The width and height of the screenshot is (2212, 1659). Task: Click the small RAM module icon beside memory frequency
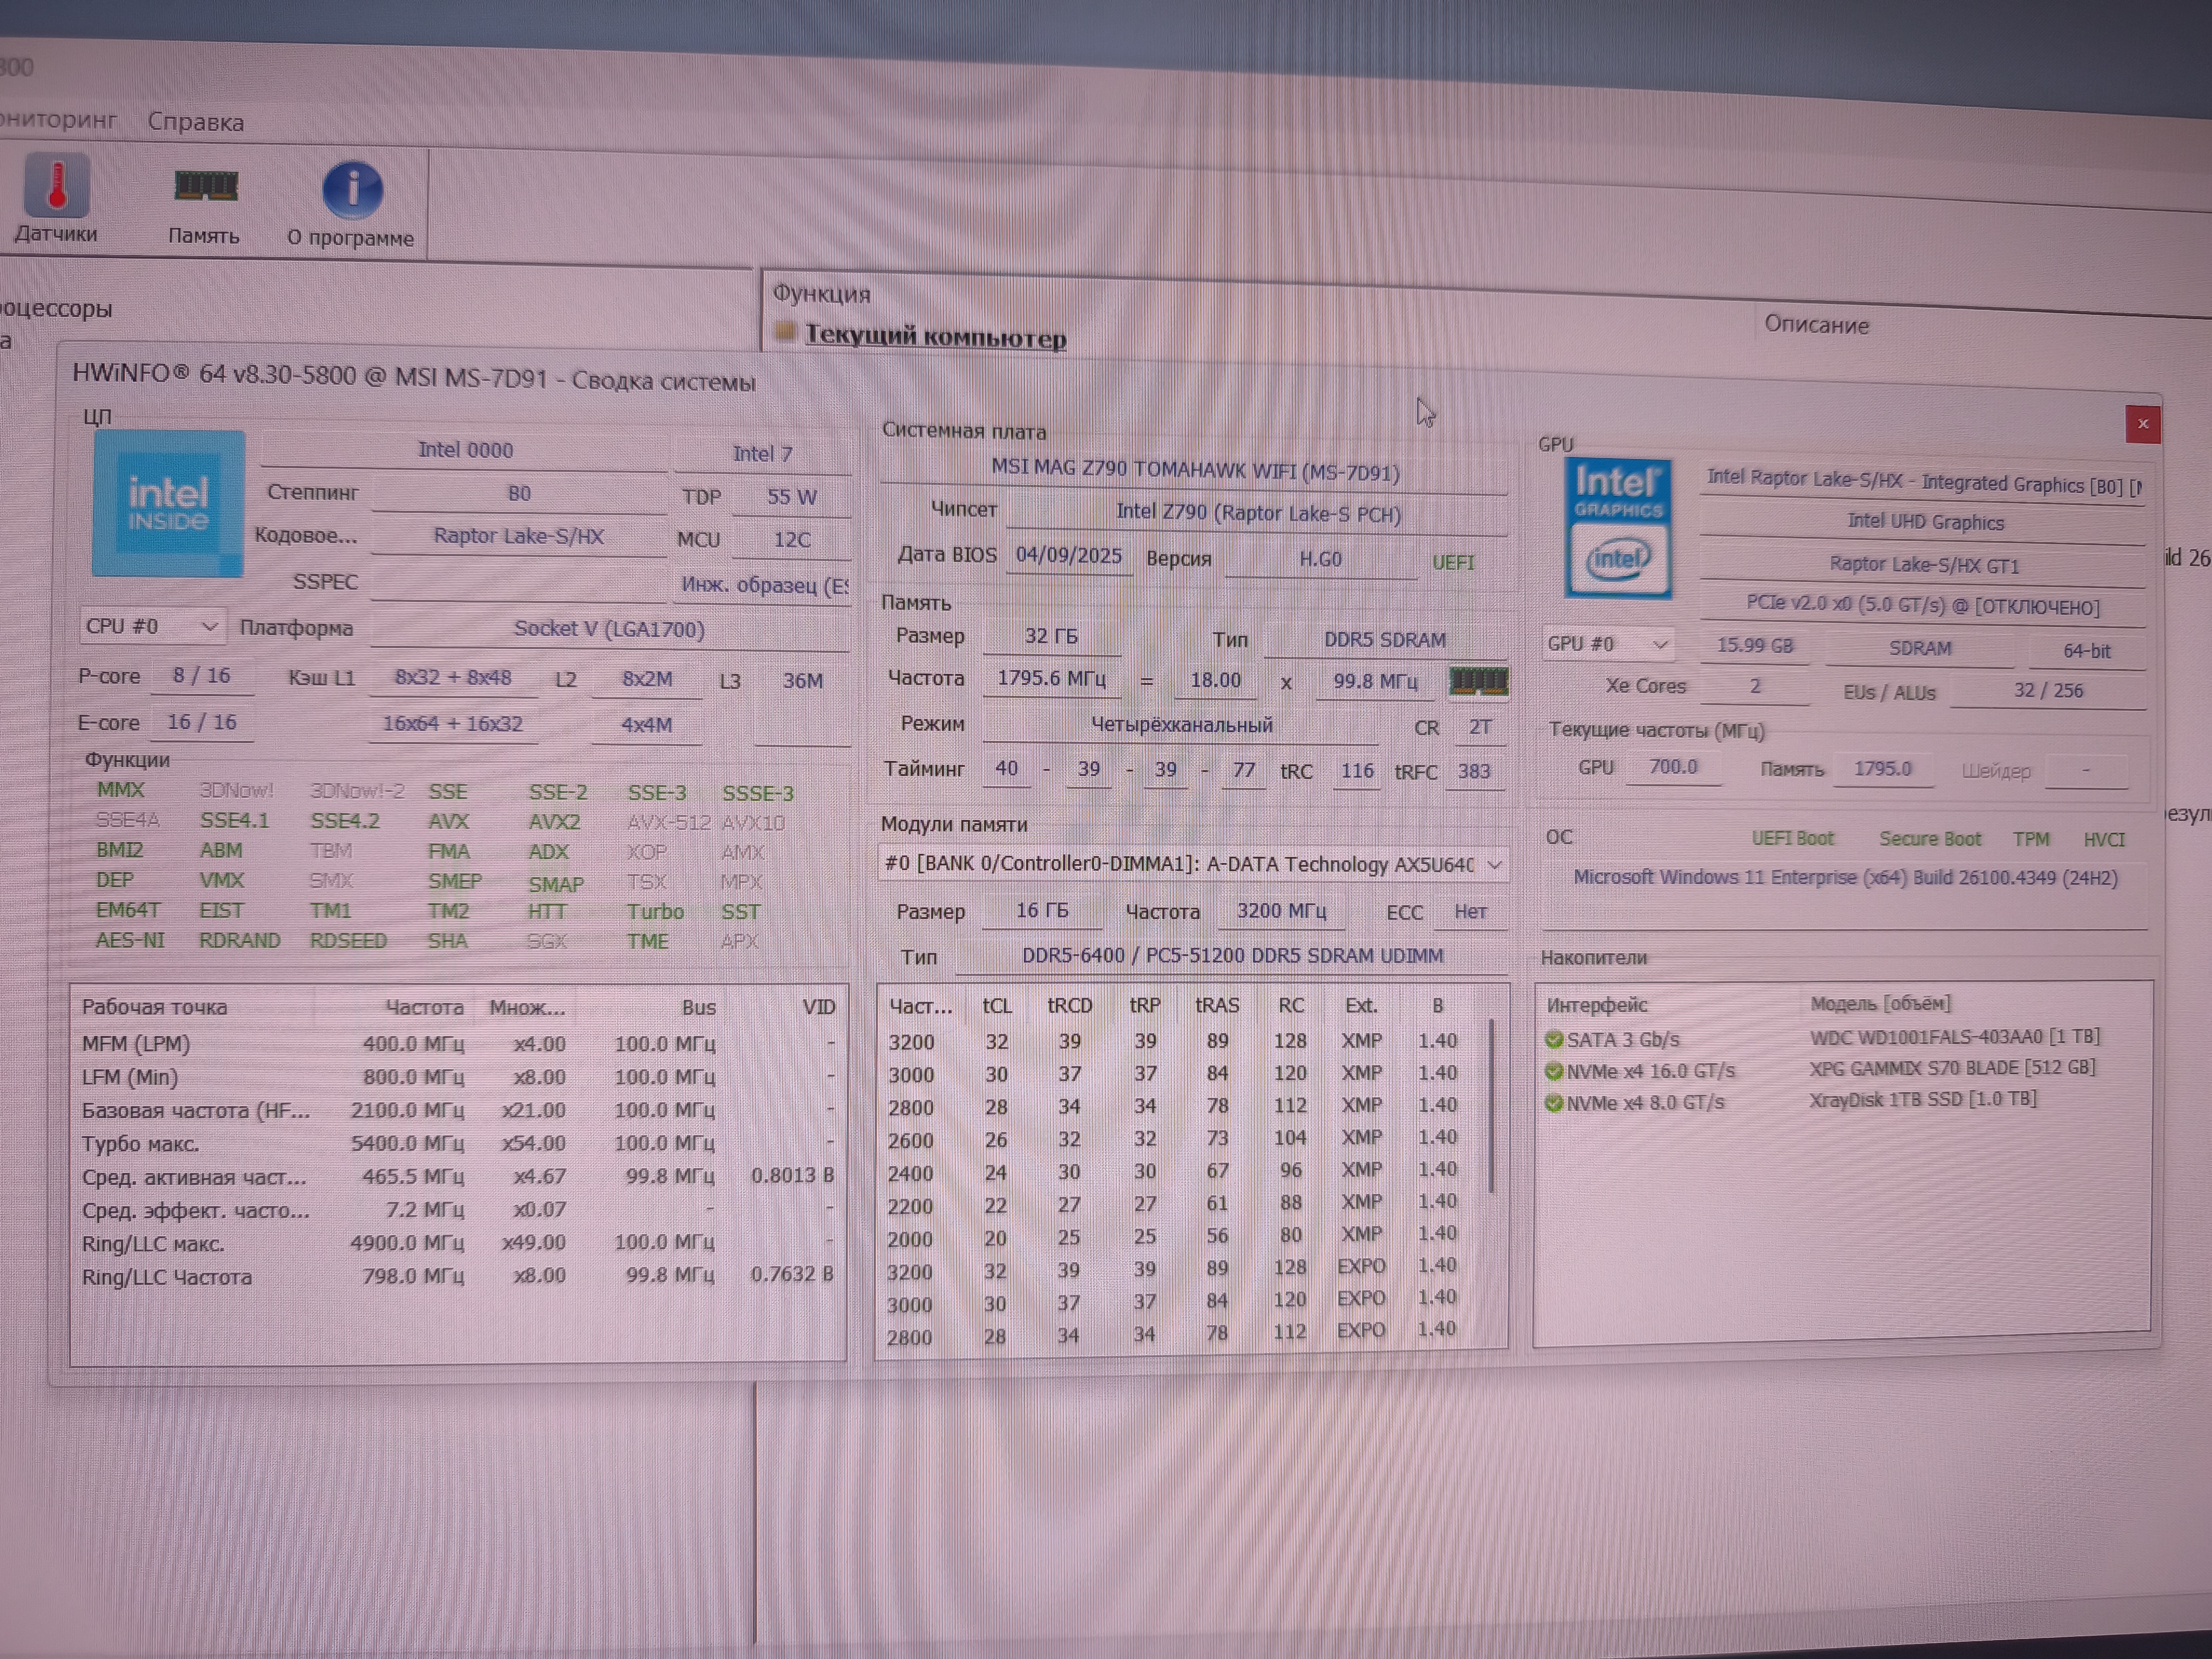click(x=1478, y=682)
